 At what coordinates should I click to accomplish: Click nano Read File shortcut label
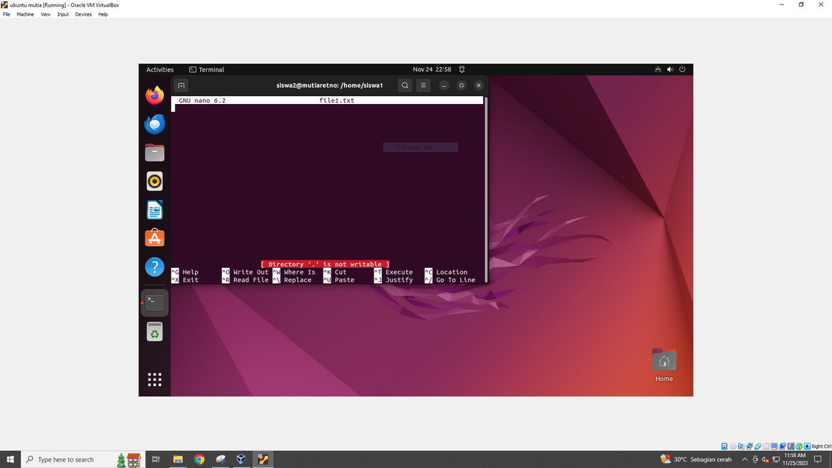click(x=251, y=280)
